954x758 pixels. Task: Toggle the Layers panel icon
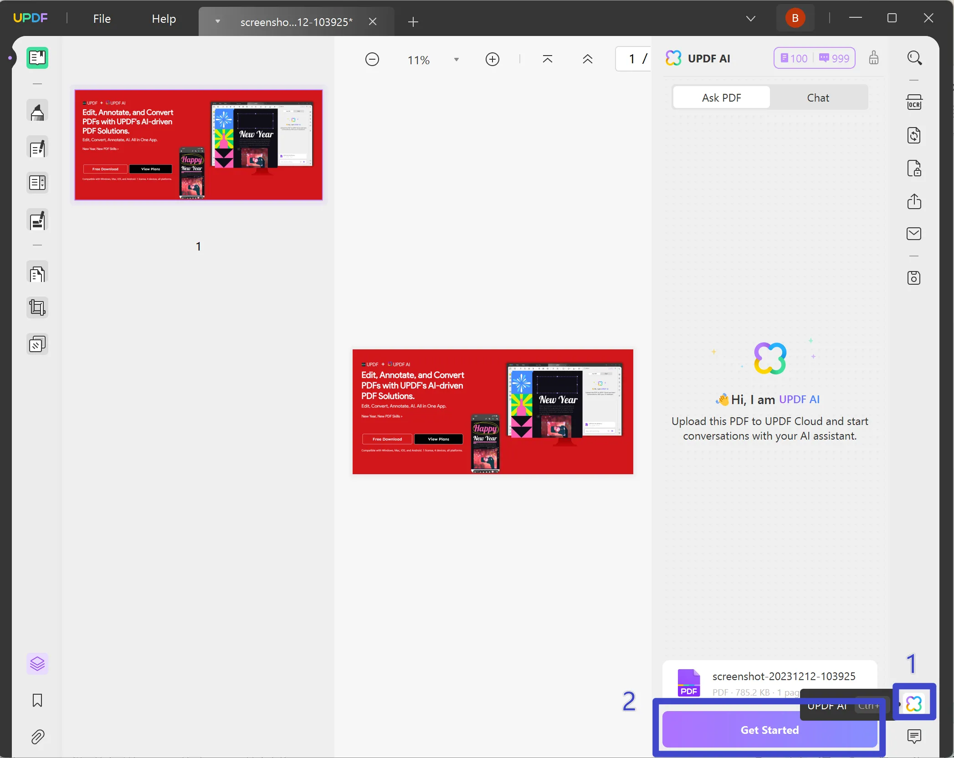37,664
